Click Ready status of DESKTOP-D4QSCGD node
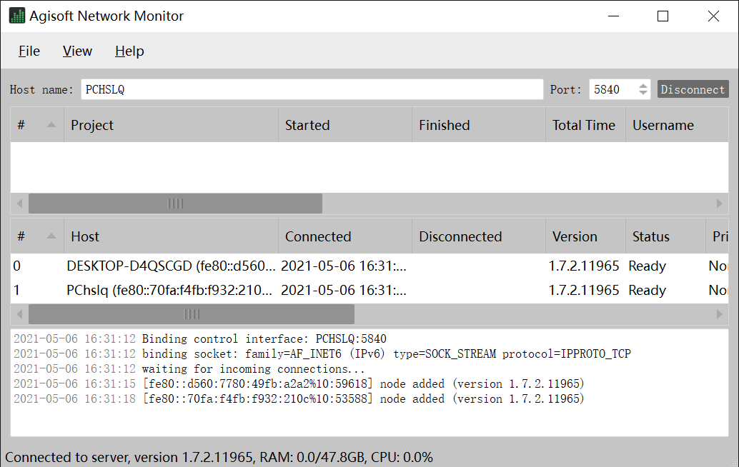 [x=647, y=266]
